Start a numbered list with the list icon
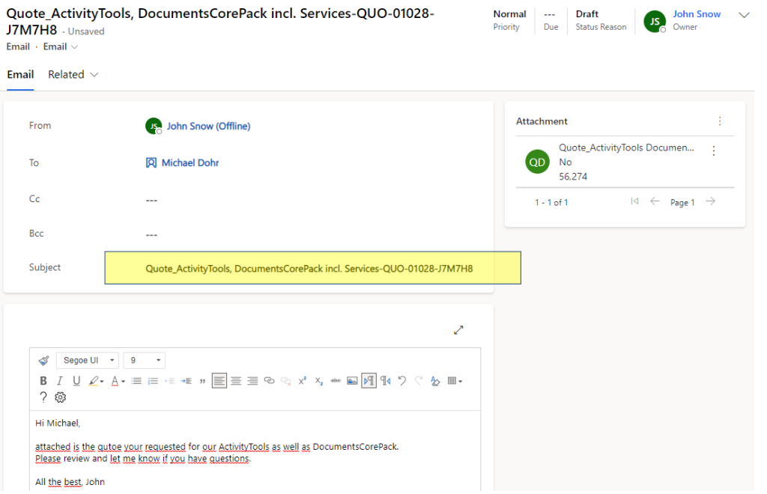 point(153,380)
